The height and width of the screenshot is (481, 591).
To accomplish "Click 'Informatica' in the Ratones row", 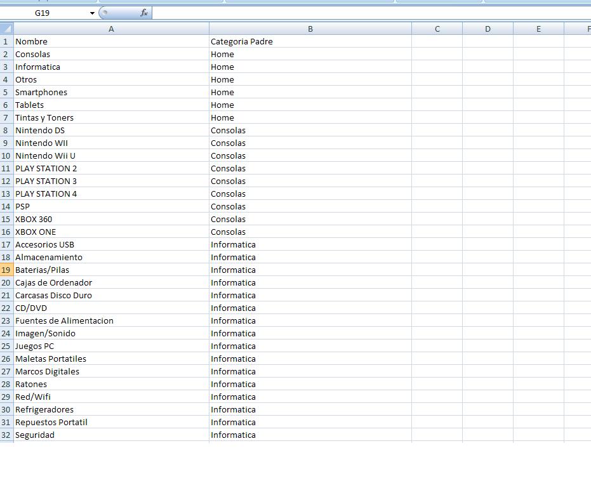I will (310, 384).
